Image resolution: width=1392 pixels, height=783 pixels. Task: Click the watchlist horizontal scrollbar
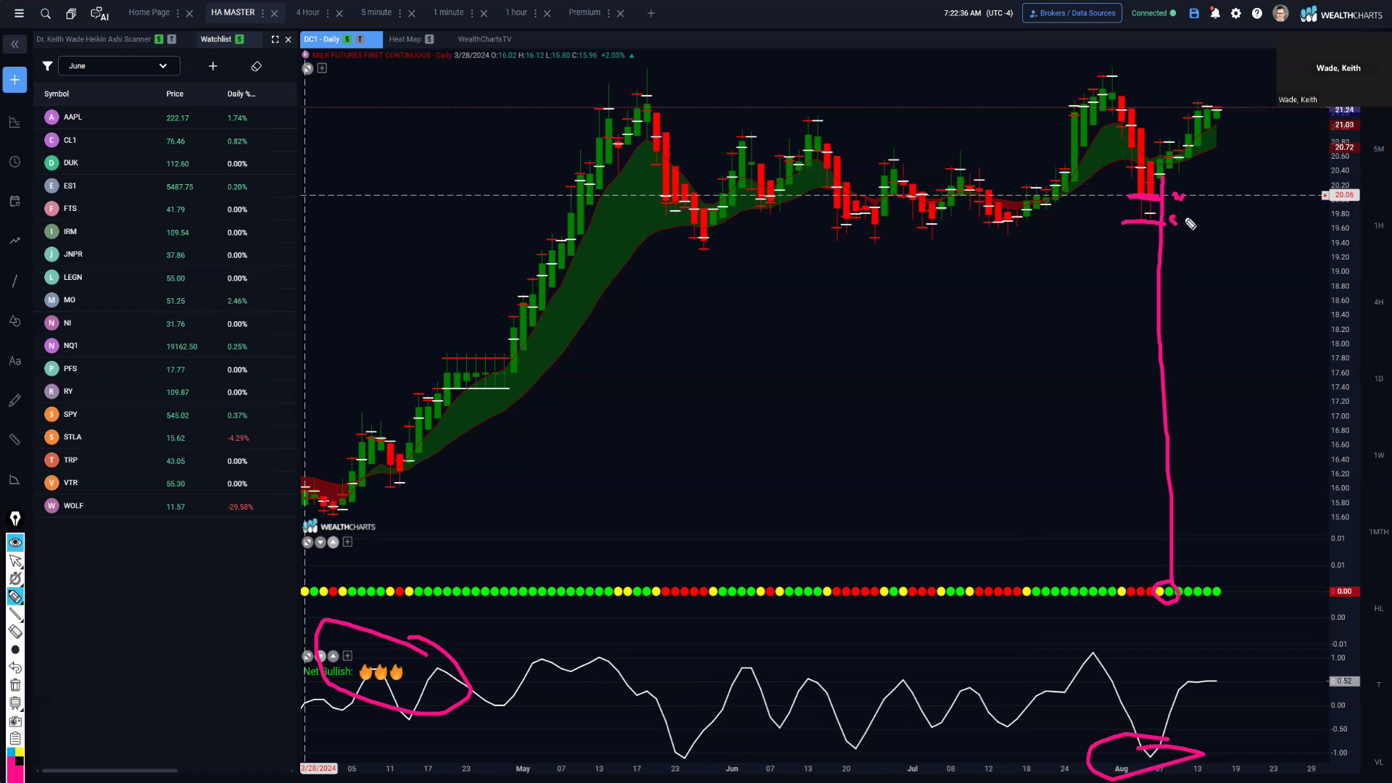(x=109, y=770)
